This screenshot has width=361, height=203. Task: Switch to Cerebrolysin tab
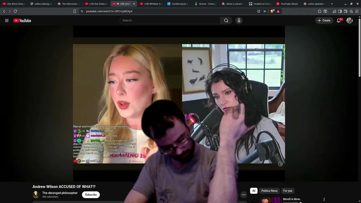coord(179,4)
